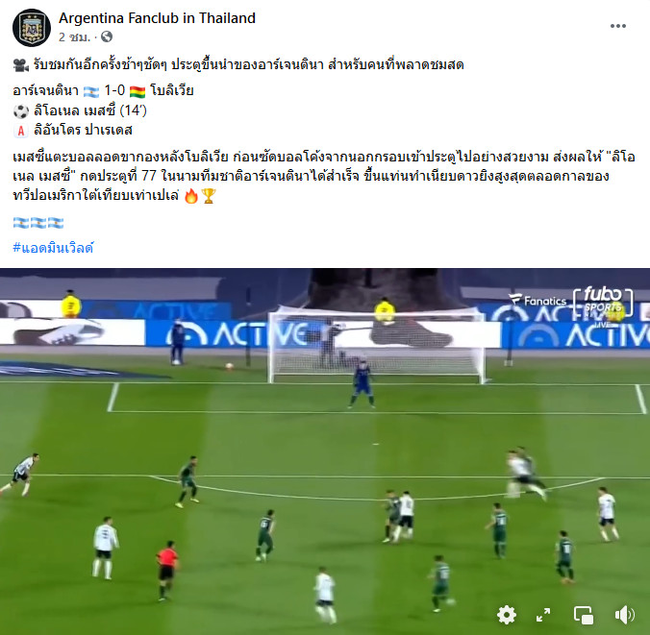Open the Argentina Fanclub in Thailand page
Viewport: 650px width, 635px height.
157,18
